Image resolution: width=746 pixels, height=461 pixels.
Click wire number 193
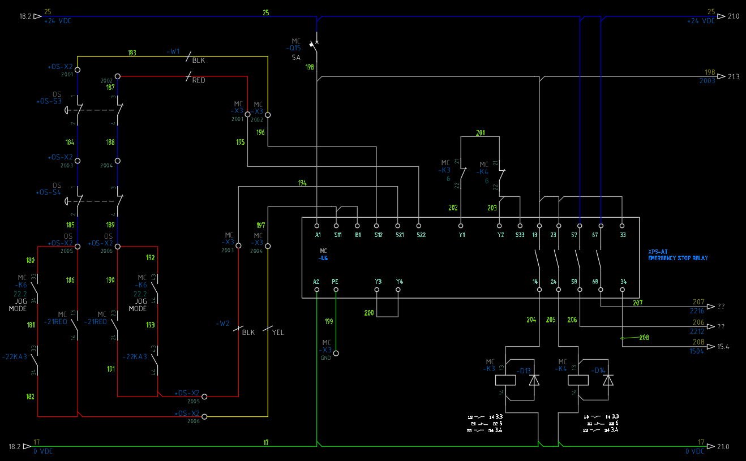[151, 325]
